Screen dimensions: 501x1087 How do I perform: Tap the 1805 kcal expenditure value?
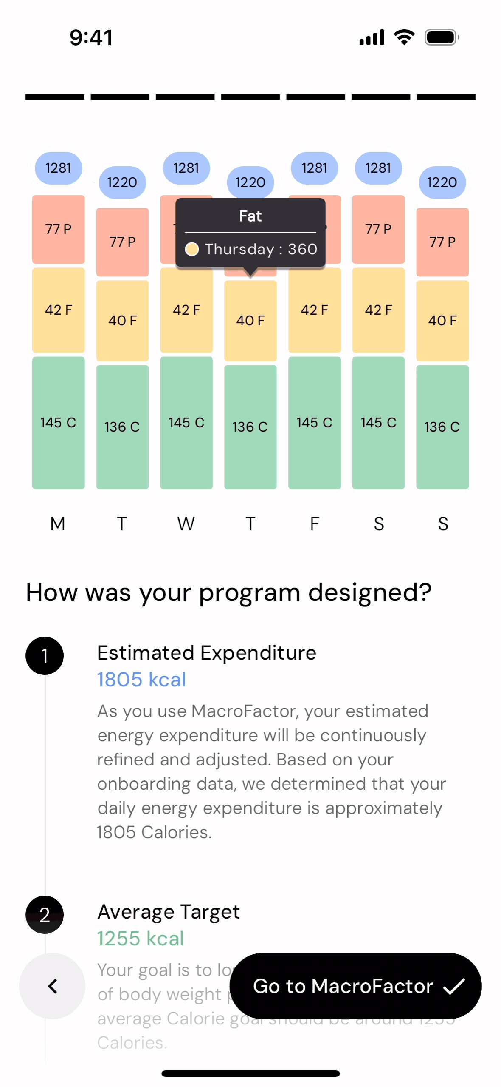[141, 679]
